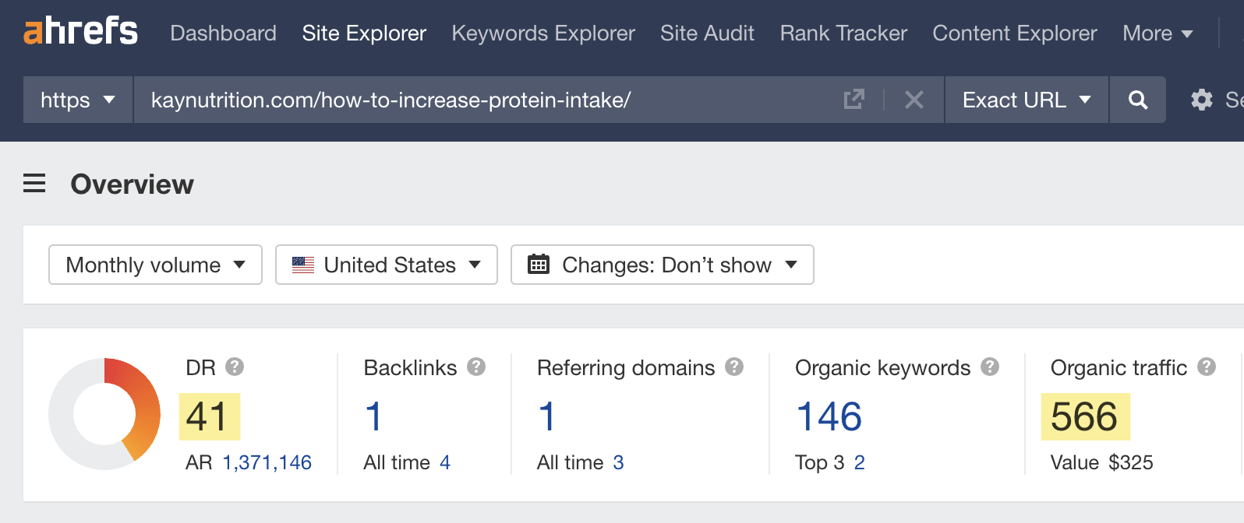Clear the URL with the X icon
Screen dimensions: 1244x523
pos(914,100)
